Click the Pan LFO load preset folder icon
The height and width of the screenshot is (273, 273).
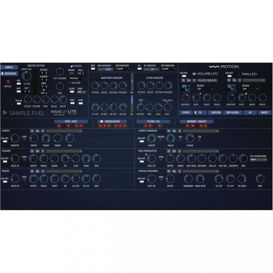(234, 80)
